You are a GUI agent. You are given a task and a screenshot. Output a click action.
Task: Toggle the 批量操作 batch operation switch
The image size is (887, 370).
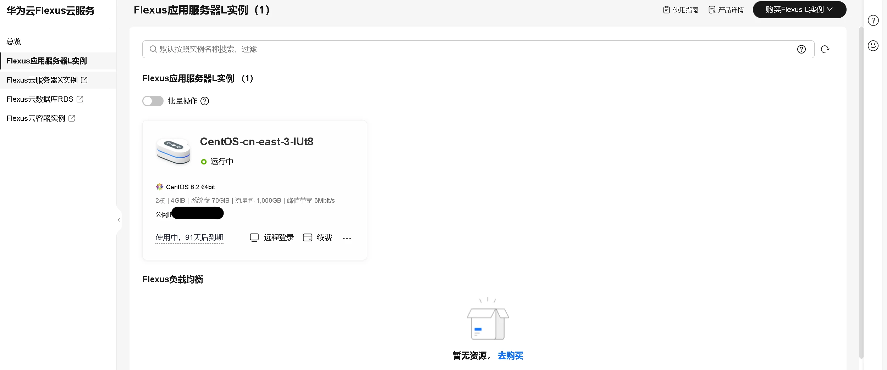point(153,101)
